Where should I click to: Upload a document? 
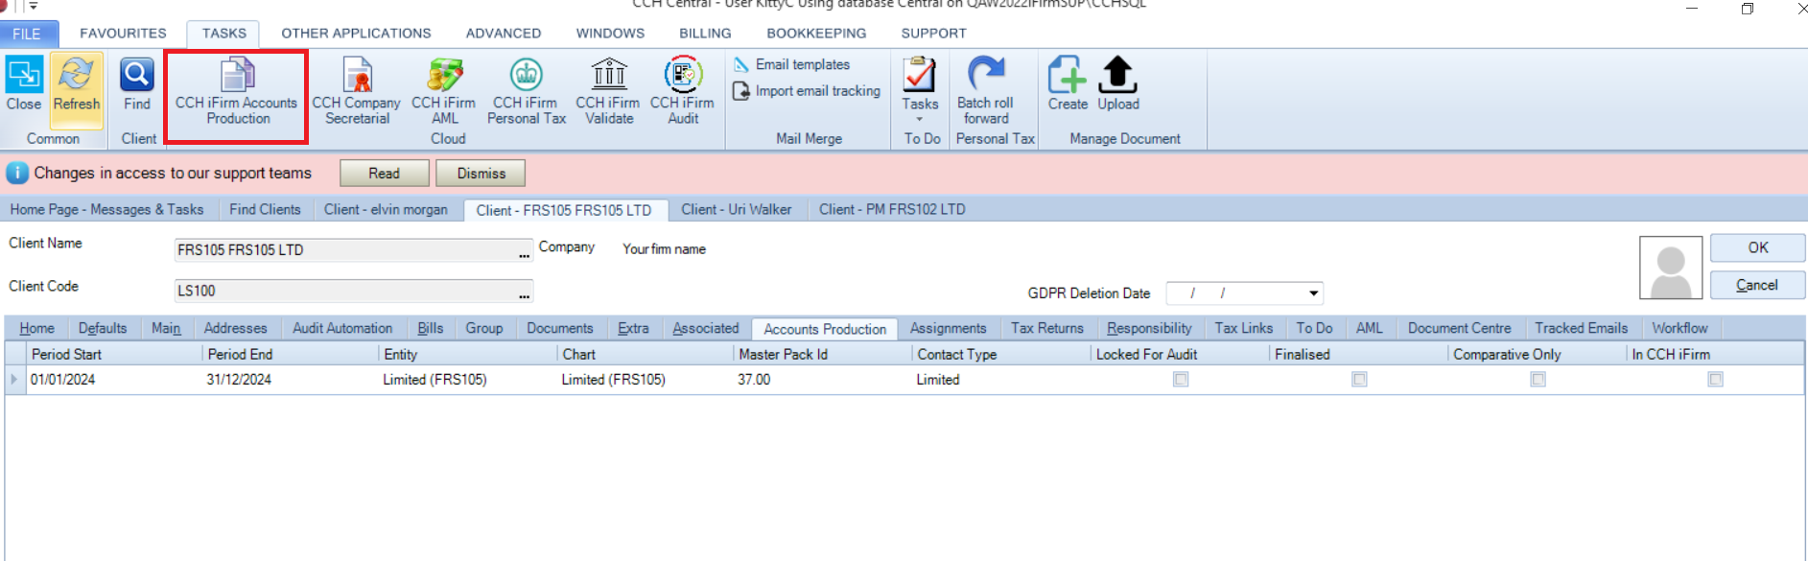tap(1117, 83)
